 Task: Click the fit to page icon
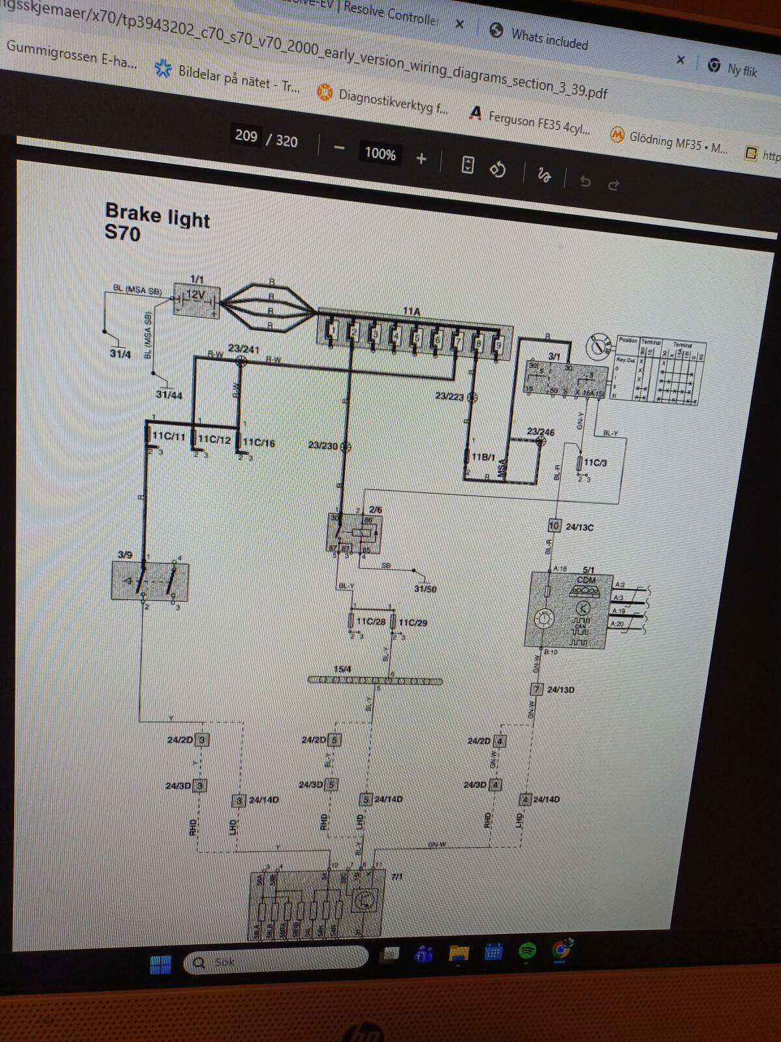coord(467,164)
